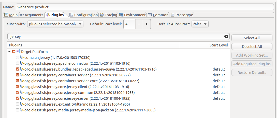The height and width of the screenshot is (118, 277).
Task: Click the jersey-client plug-in icon
Action: click(22, 87)
